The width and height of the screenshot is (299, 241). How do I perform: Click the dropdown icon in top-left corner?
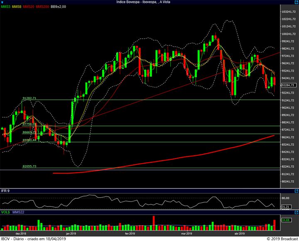point(3,2)
